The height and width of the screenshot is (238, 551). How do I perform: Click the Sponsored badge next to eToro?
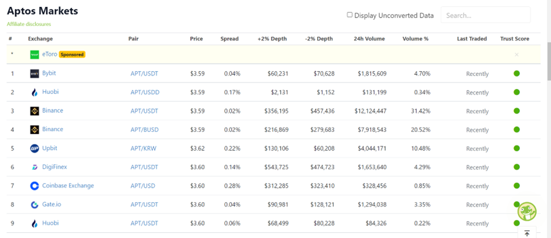(72, 55)
